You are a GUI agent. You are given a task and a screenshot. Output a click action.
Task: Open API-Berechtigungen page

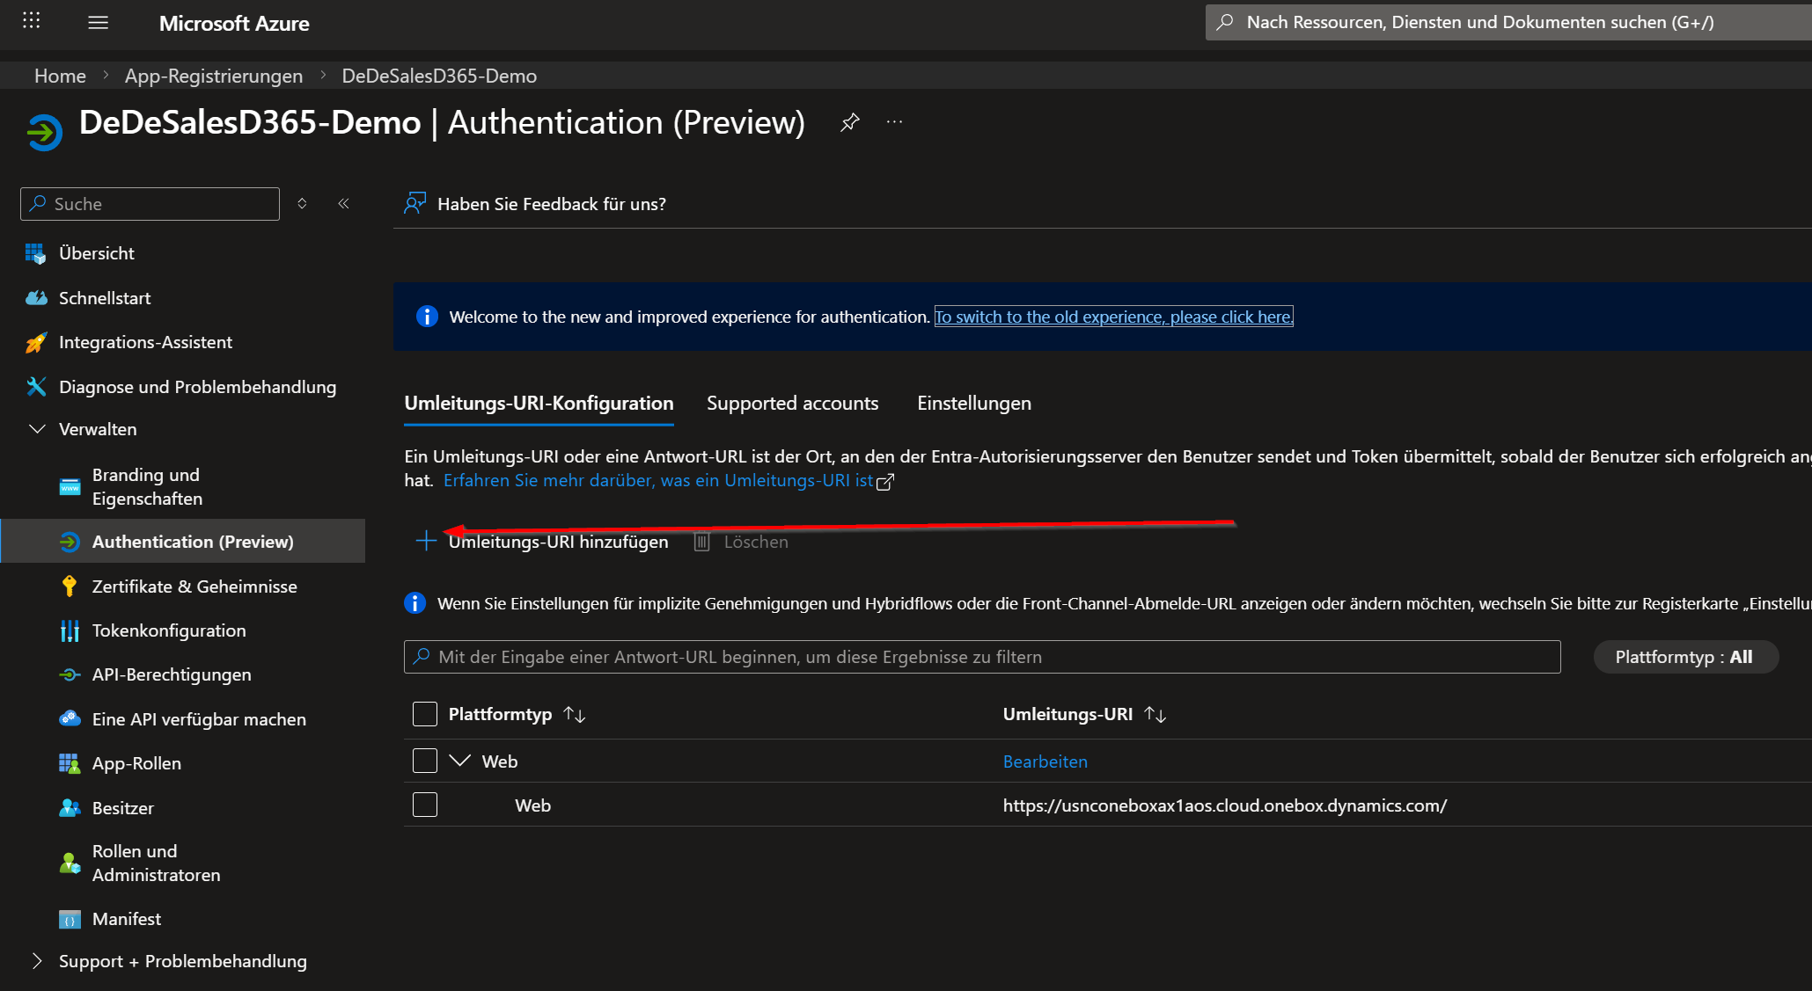pos(172,674)
